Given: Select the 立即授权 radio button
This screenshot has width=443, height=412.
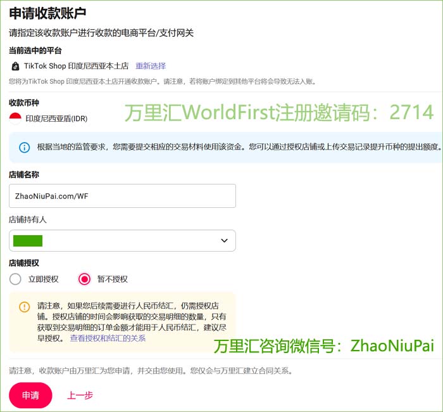Looking at the screenshot, I should point(15,280).
